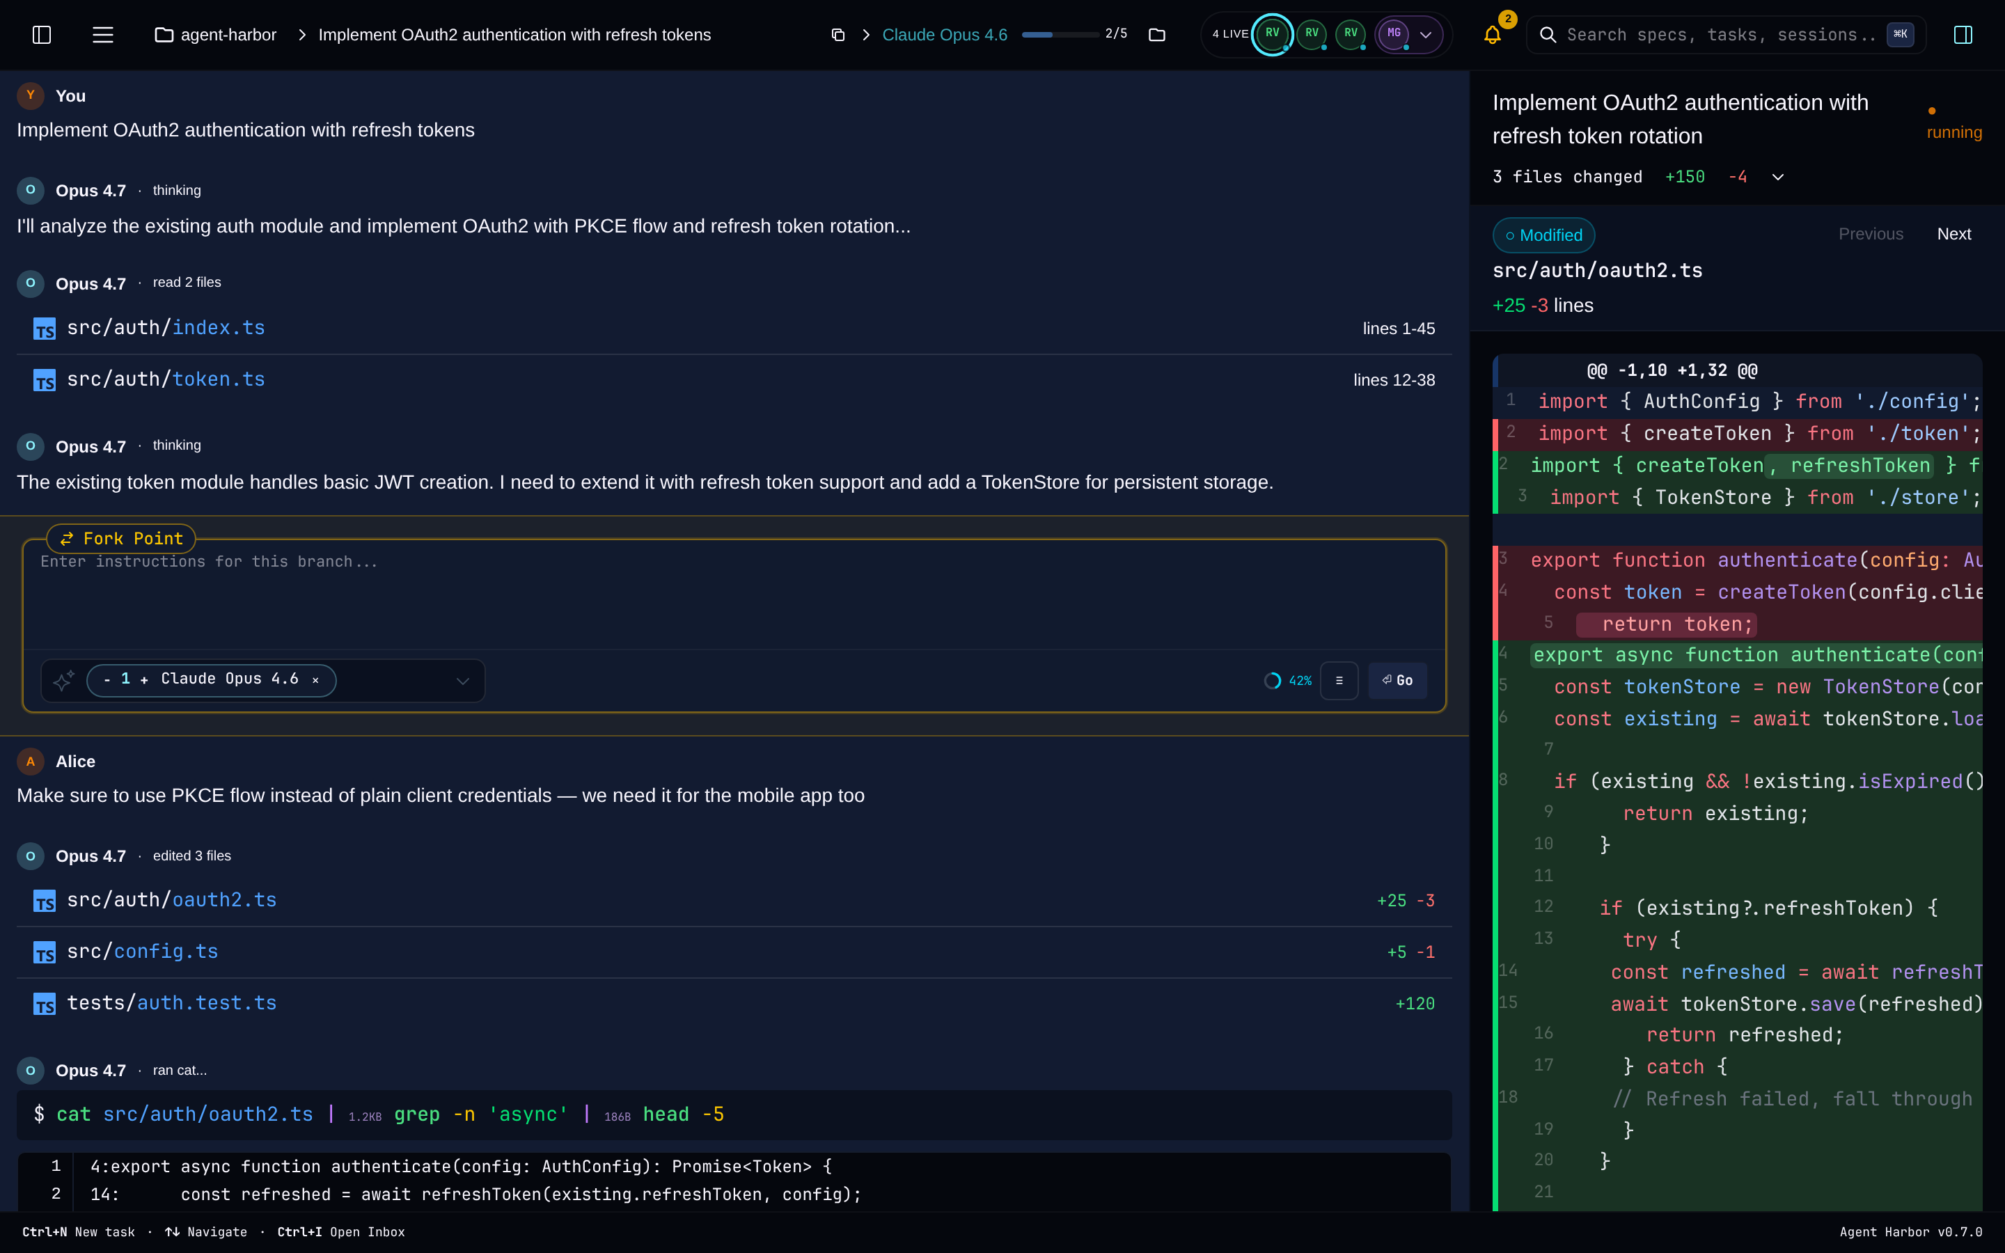Image resolution: width=2005 pixels, height=1253 pixels.
Task: Click the 2/5 progress bar
Action: [1060, 35]
